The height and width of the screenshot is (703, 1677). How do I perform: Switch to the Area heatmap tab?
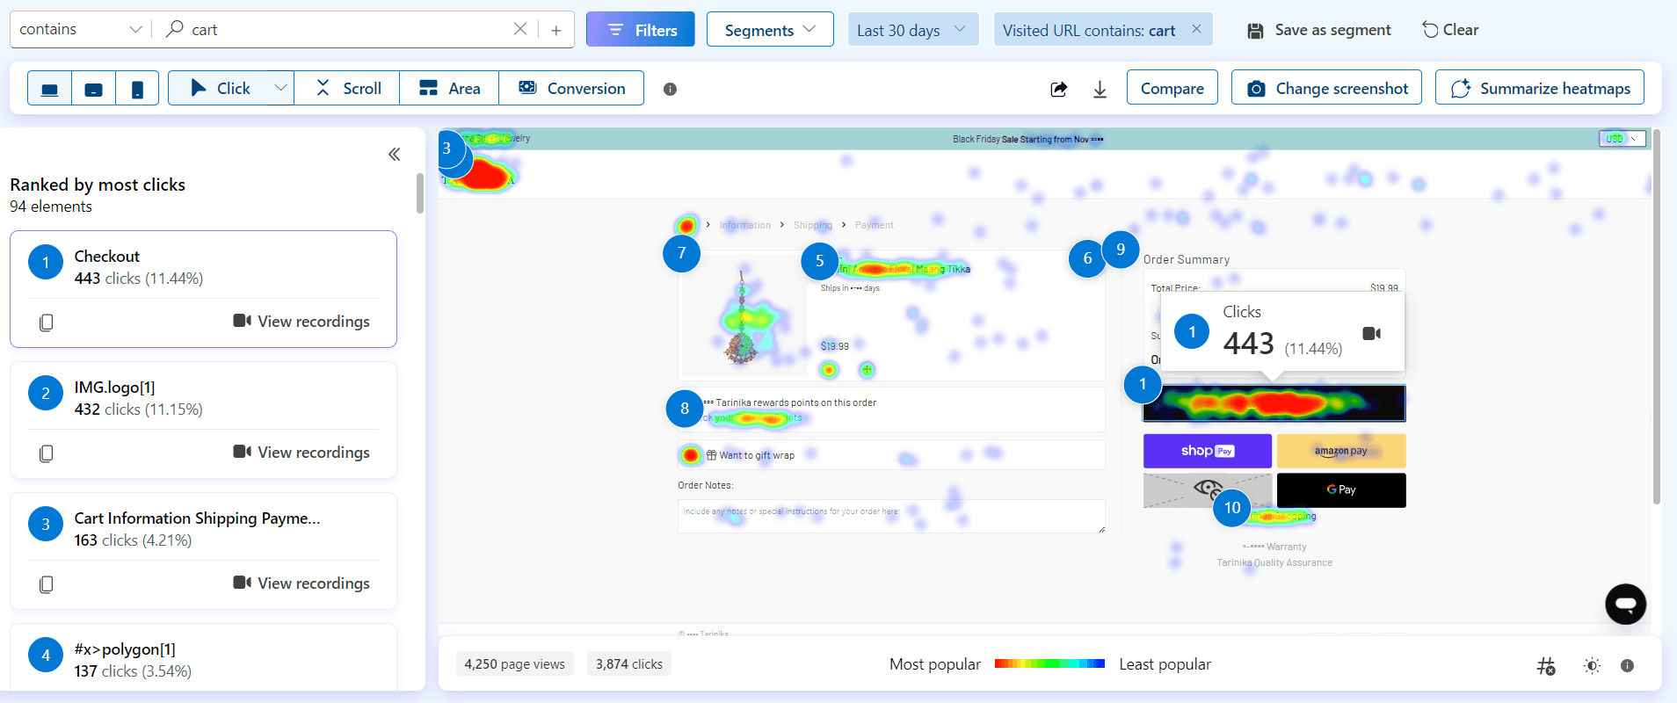click(x=449, y=89)
